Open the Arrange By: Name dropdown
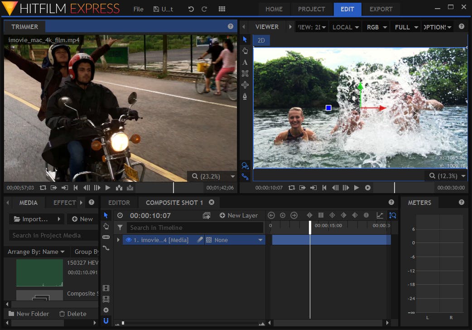The height and width of the screenshot is (330, 472). click(36, 252)
